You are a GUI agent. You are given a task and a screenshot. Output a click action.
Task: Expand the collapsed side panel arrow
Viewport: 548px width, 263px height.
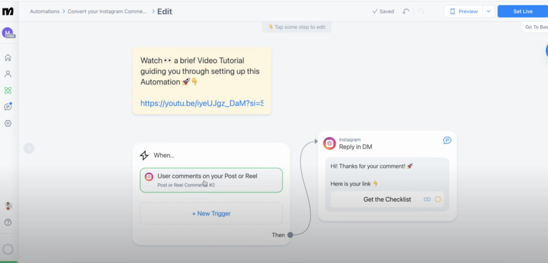tap(29, 149)
